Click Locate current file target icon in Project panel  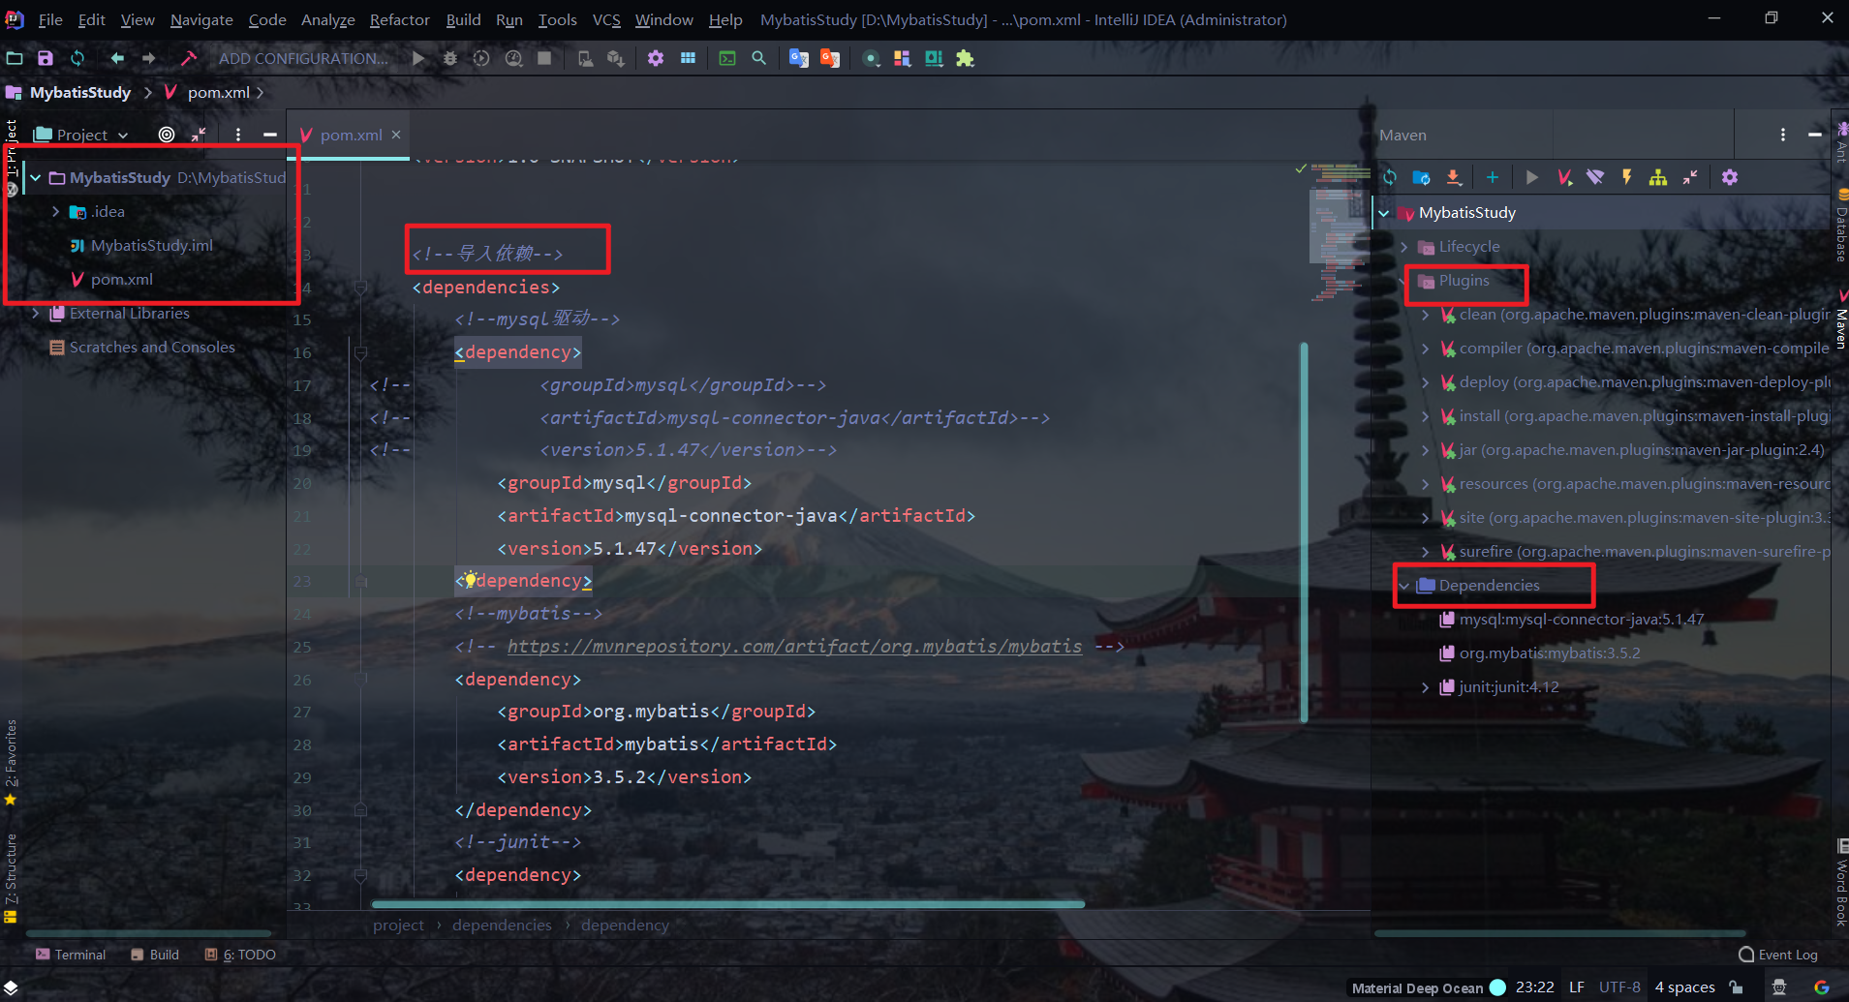[x=167, y=135]
